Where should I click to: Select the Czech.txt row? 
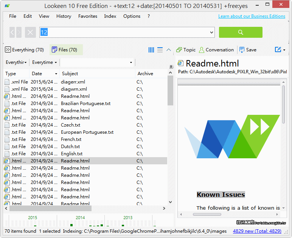pyautogui.click(x=85, y=125)
